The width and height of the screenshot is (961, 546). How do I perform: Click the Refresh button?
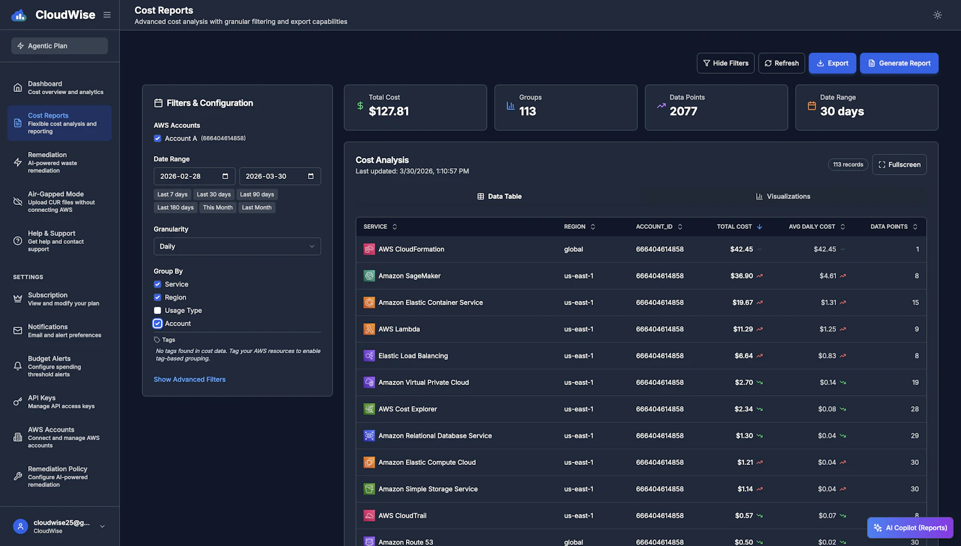pos(781,63)
